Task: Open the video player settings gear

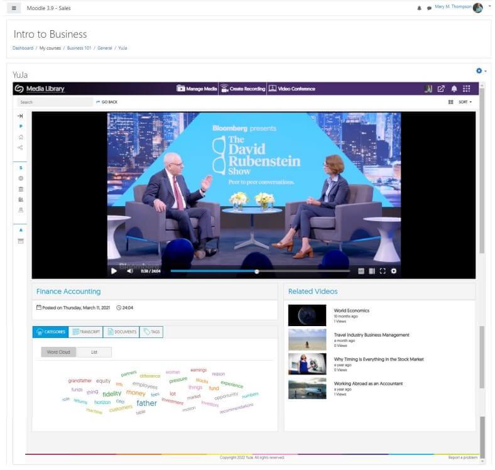Action: 394,271
